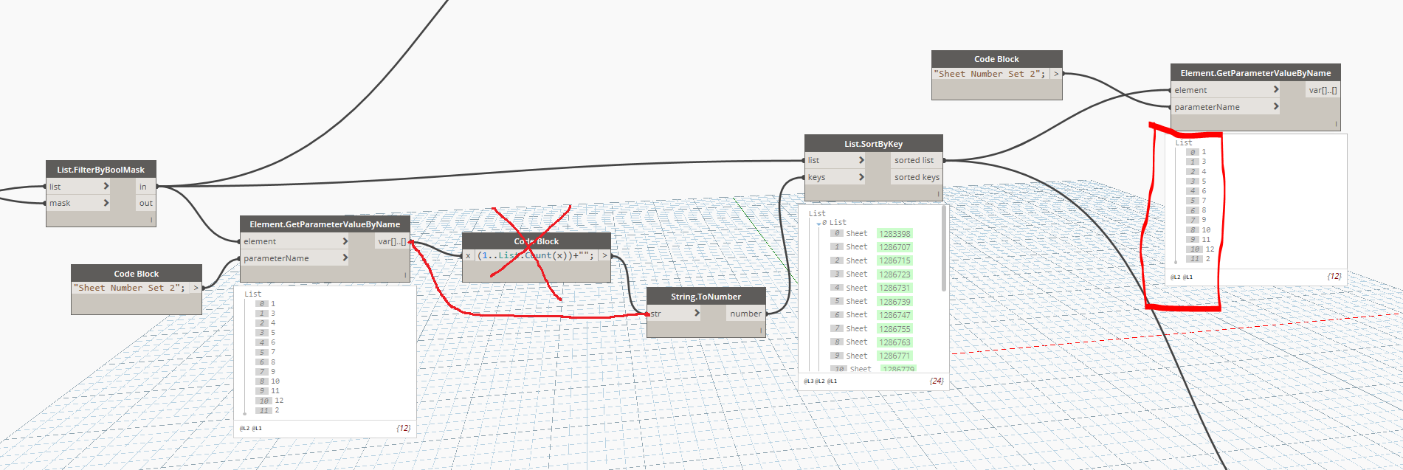
Task: Click the SortByKey preview vertical scrollbar
Action: (944, 249)
